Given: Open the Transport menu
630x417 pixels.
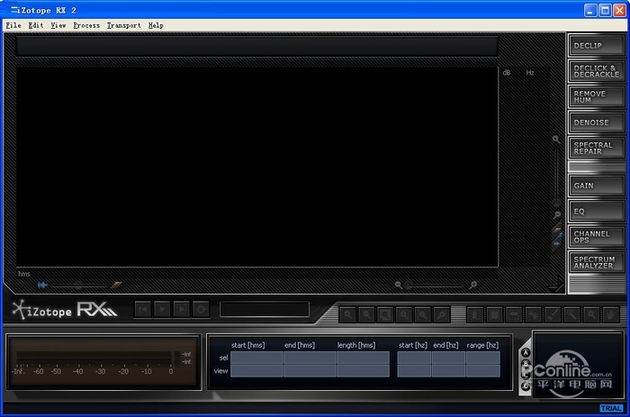Looking at the screenshot, I should coord(124,25).
